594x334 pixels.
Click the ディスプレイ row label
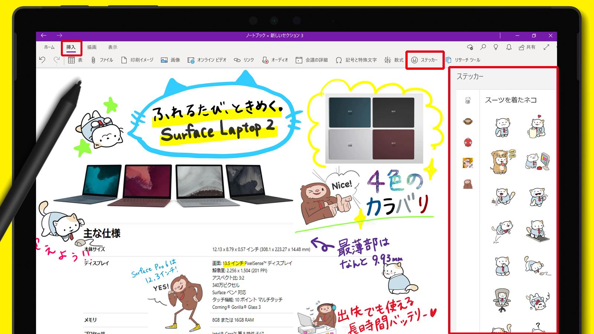coord(97,263)
